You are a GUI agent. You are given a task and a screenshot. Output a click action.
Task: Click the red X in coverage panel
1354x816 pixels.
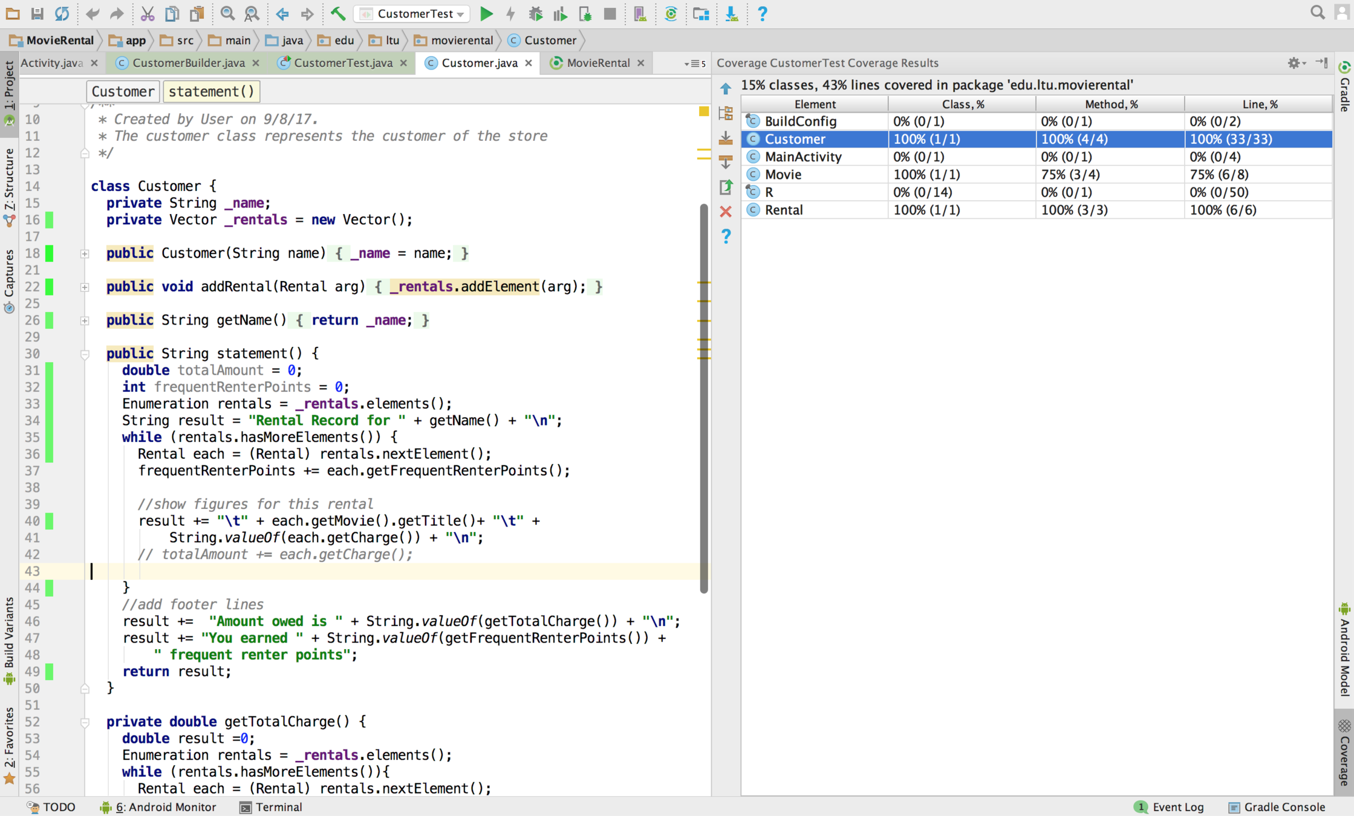[x=726, y=212]
